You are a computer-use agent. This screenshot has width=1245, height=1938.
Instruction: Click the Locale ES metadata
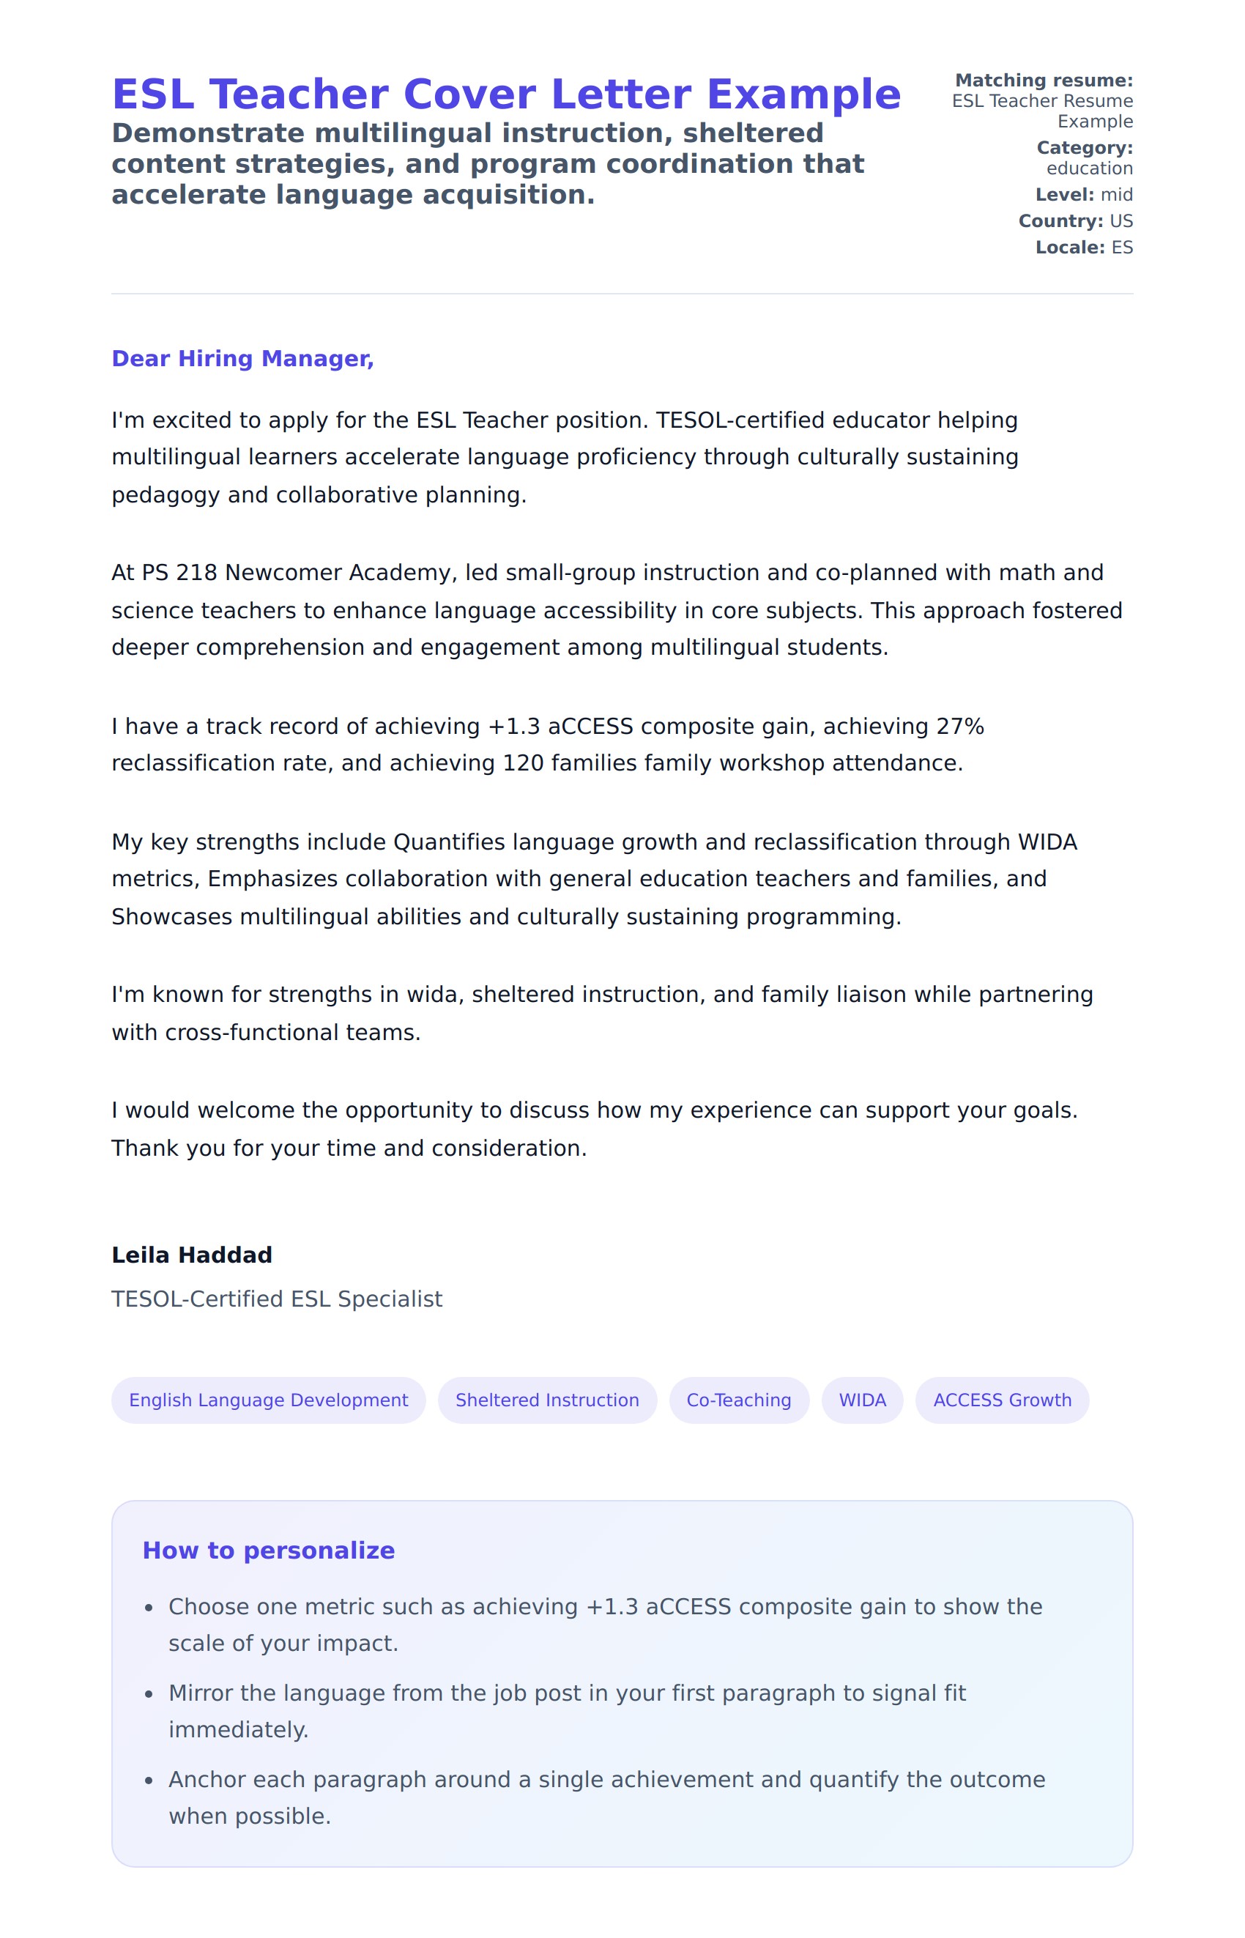[x=1083, y=248]
